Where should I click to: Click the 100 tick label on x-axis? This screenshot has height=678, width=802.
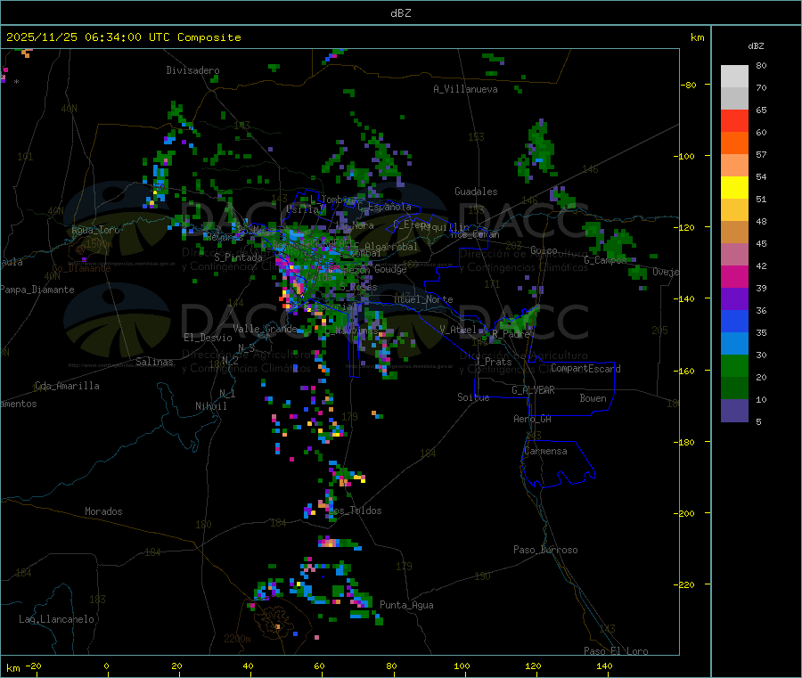(462, 666)
